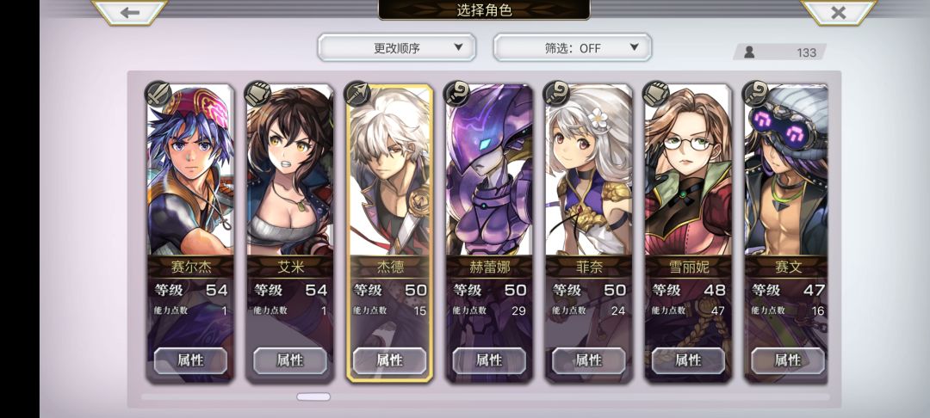
Task: Click the horizontal scrollbar thumb
Action: tap(313, 396)
